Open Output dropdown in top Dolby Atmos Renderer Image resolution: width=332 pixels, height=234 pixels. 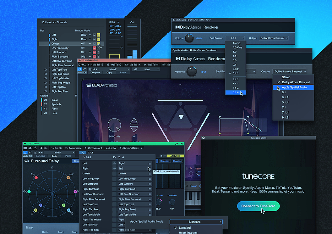pyautogui.click(x=274, y=38)
